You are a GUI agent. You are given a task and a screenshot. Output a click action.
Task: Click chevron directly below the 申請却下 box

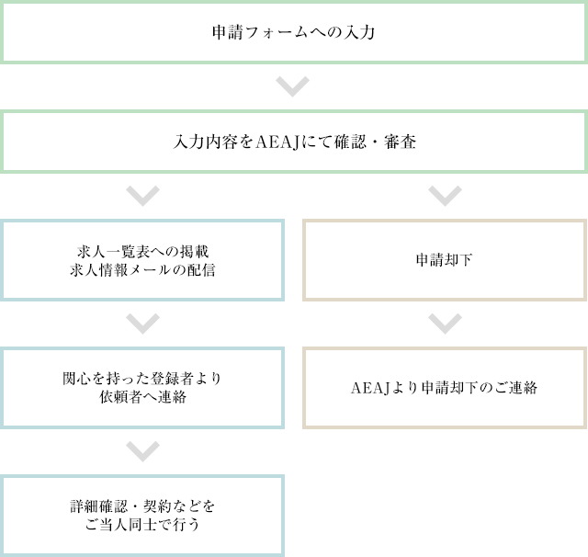tap(445, 324)
